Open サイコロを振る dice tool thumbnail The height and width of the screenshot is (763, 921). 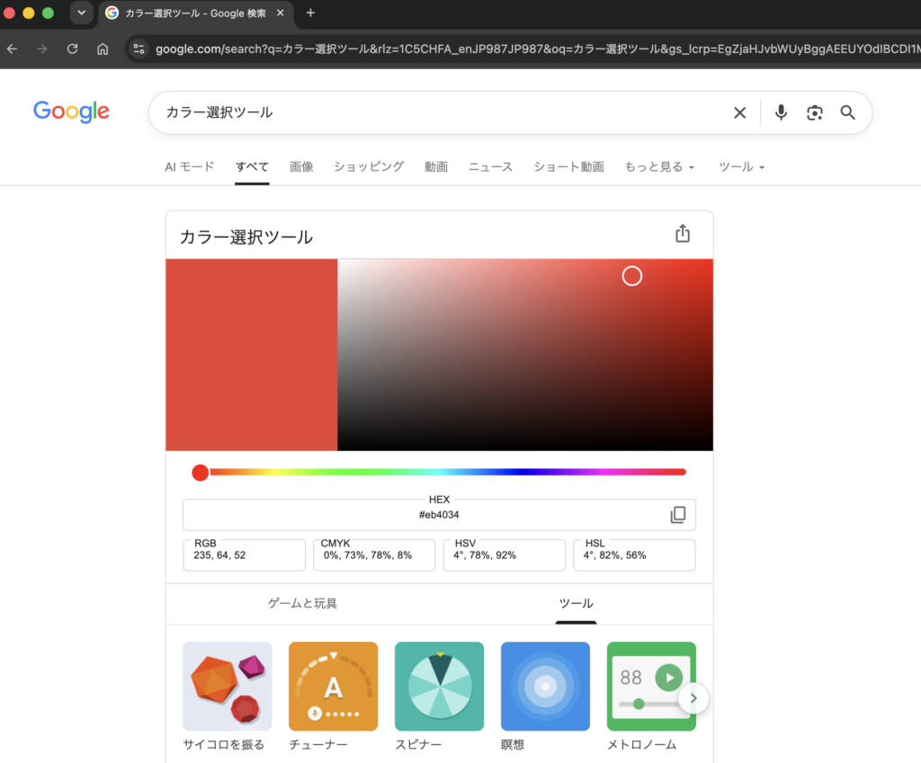tap(228, 686)
